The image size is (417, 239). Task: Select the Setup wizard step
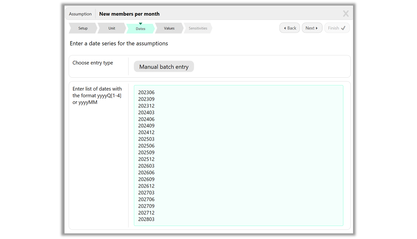(x=83, y=28)
